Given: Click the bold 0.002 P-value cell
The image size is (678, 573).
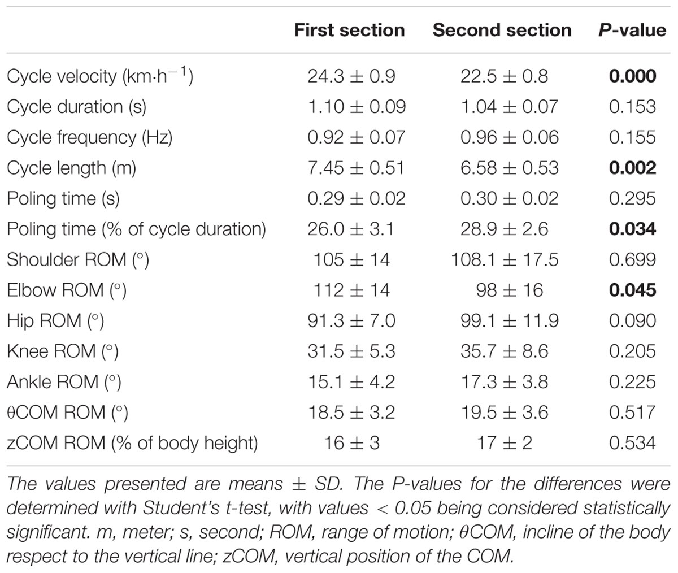Looking at the screenshot, I should pos(632,168).
